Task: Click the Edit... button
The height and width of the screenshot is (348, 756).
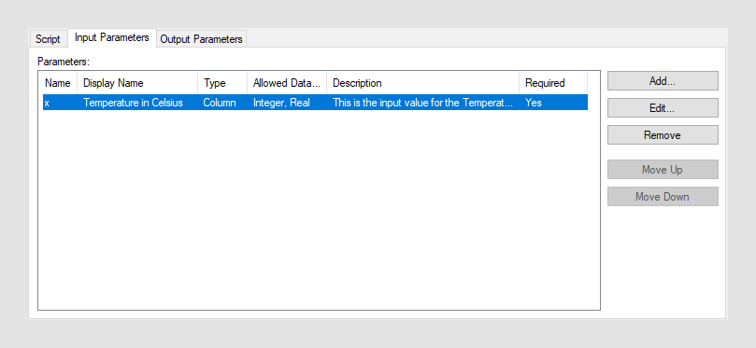Action: pyautogui.click(x=663, y=108)
